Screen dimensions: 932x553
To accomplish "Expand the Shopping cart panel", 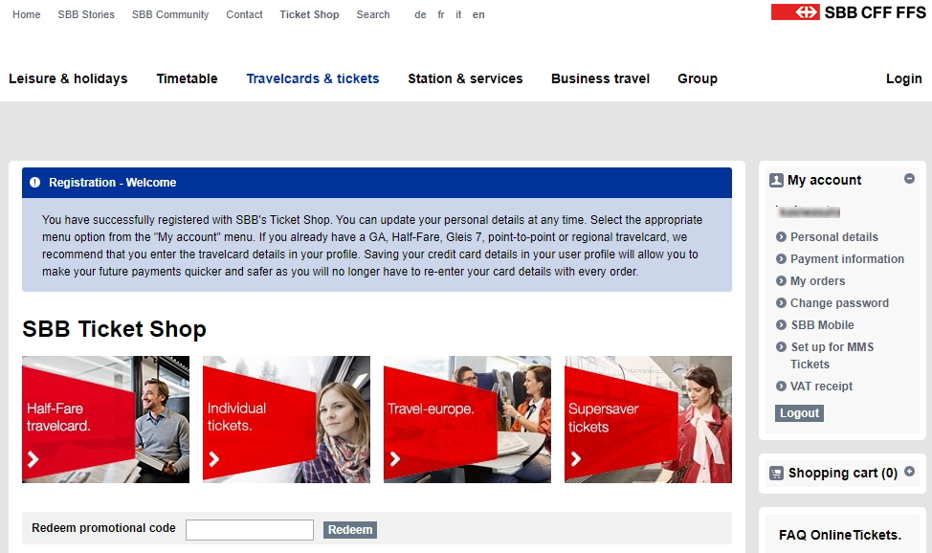I will [909, 472].
